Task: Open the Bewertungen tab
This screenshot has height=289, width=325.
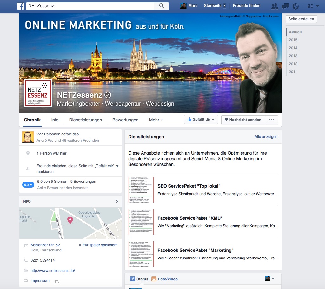Action: point(125,120)
